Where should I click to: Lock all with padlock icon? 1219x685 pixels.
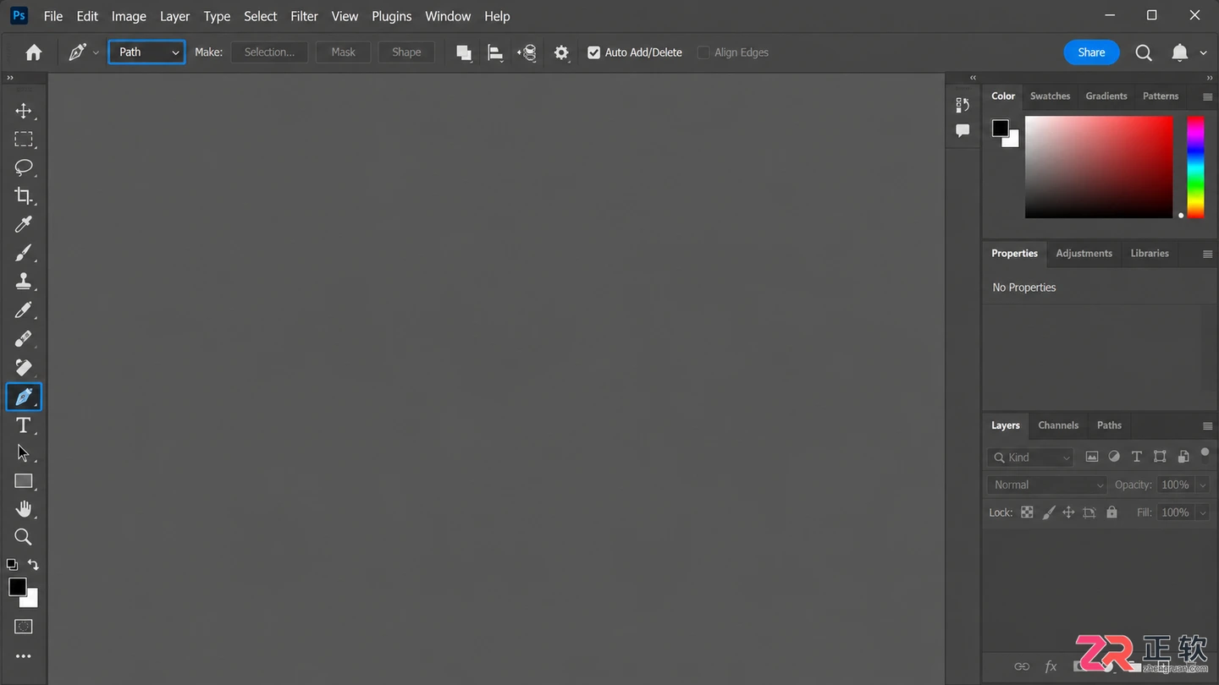click(1111, 512)
